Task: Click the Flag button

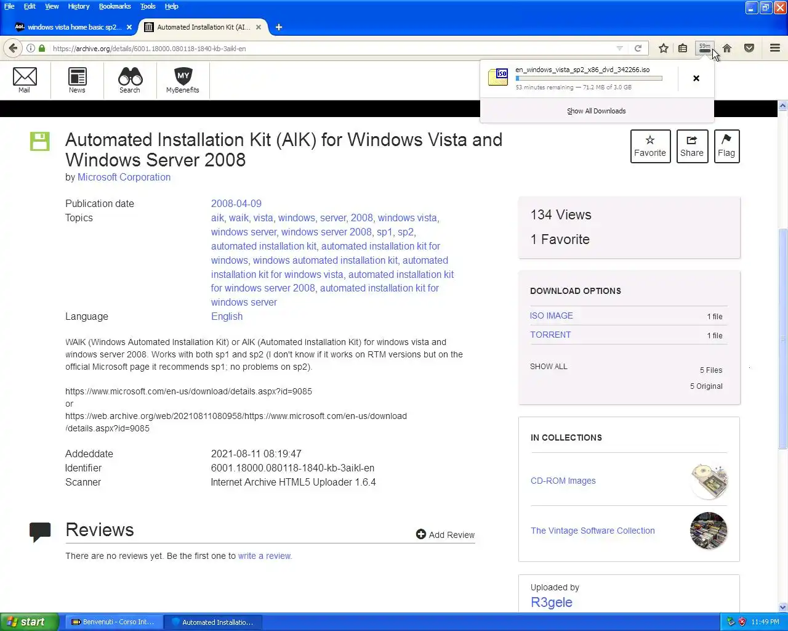Action: tap(726, 147)
